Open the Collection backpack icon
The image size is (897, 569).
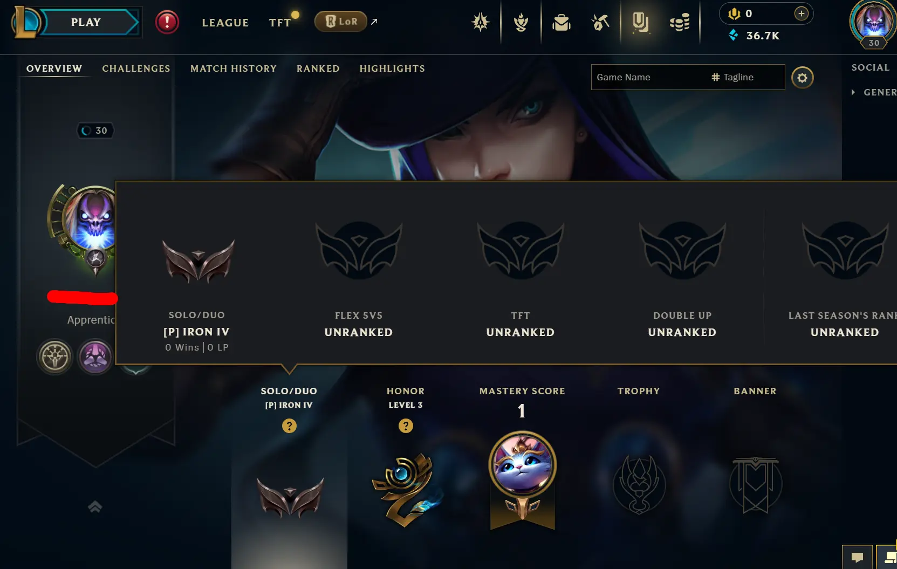pyautogui.click(x=561, y=22)
